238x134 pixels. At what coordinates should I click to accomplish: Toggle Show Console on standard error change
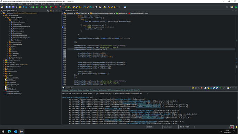coord(217,88)
